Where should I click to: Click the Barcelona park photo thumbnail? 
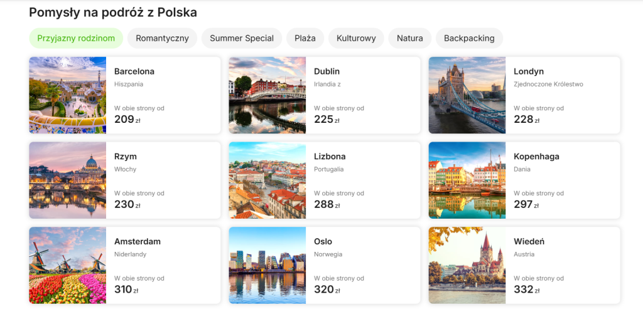click(x=68, y=95)
